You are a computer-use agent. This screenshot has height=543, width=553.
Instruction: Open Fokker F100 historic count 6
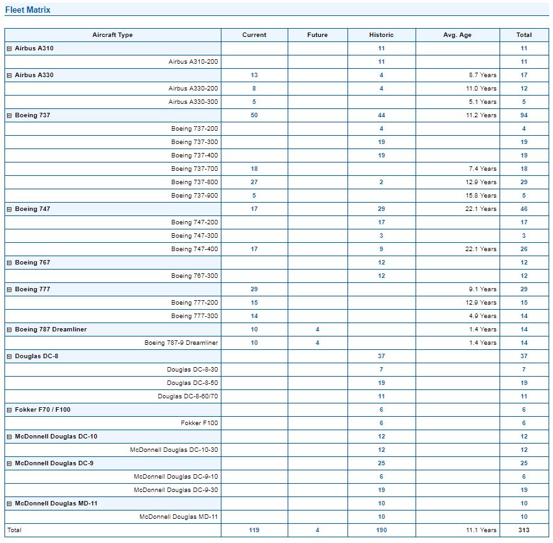381,423
